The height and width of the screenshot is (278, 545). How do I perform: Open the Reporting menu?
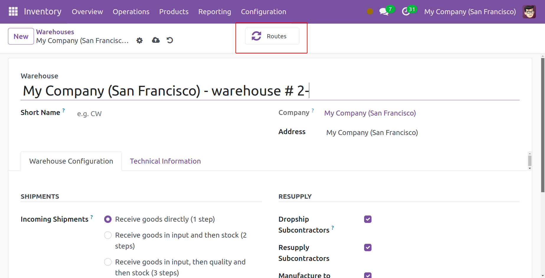215,12
